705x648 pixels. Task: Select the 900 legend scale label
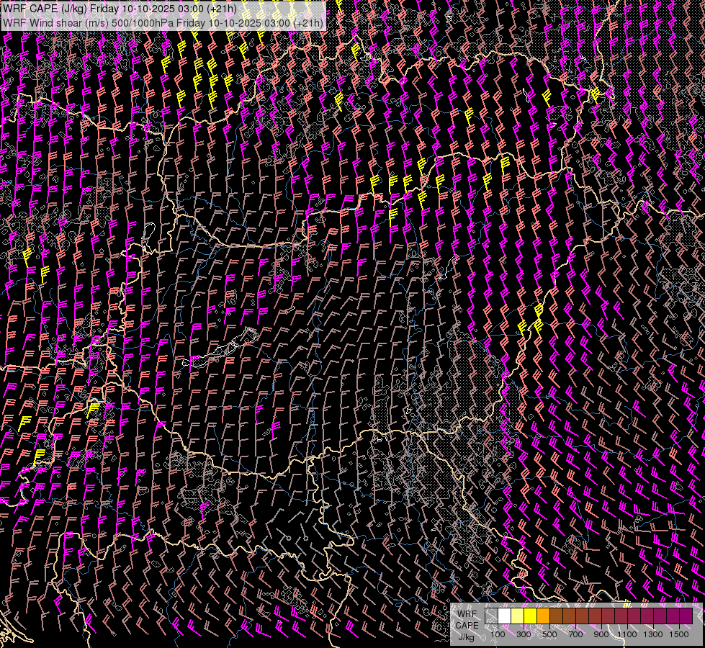tap(601, 634)
